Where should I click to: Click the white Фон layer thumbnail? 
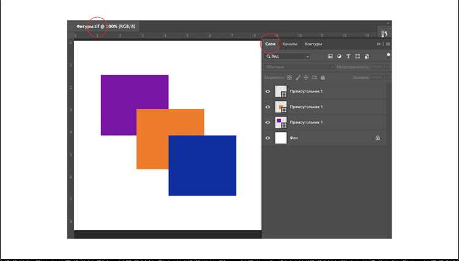pos(281,138)
